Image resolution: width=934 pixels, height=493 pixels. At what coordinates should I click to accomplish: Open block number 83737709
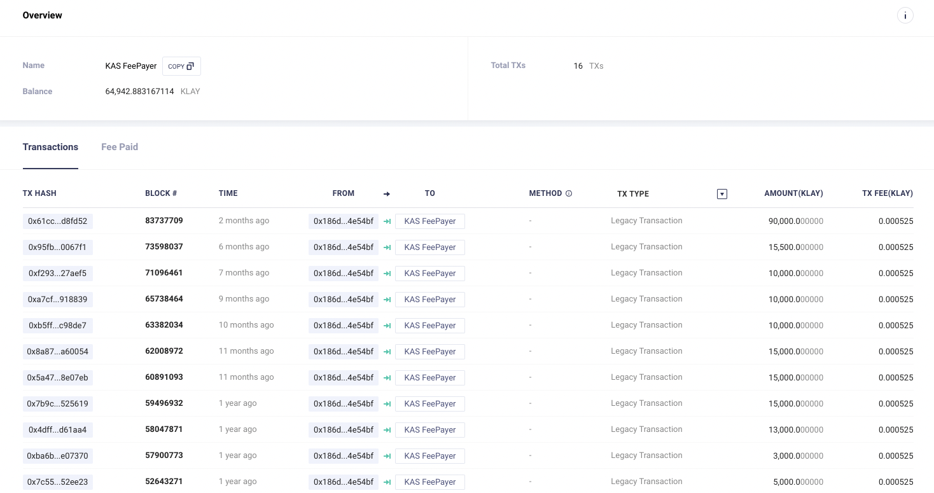pos(164,221)
